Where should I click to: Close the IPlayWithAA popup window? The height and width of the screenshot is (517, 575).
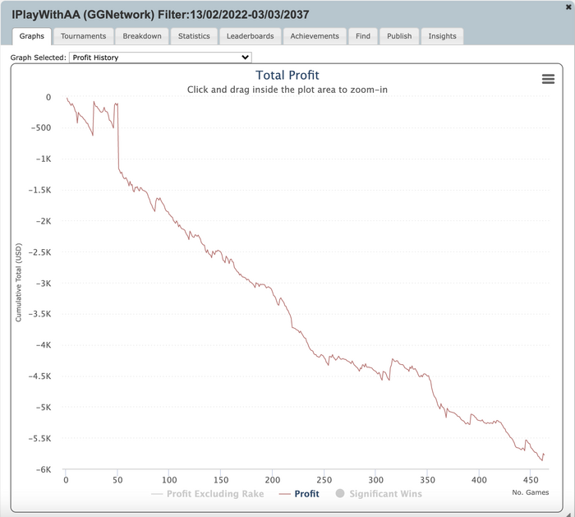(568, 7)
